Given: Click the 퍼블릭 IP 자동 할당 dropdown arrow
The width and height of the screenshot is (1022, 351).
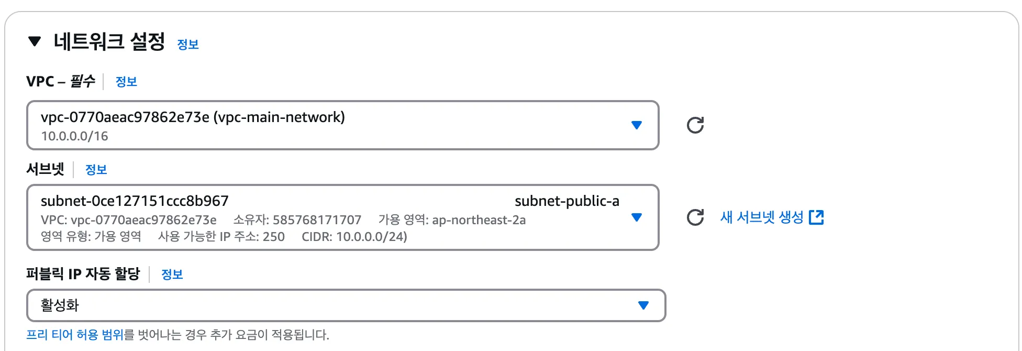Looking at the screenshot, I should coord(643,305).
